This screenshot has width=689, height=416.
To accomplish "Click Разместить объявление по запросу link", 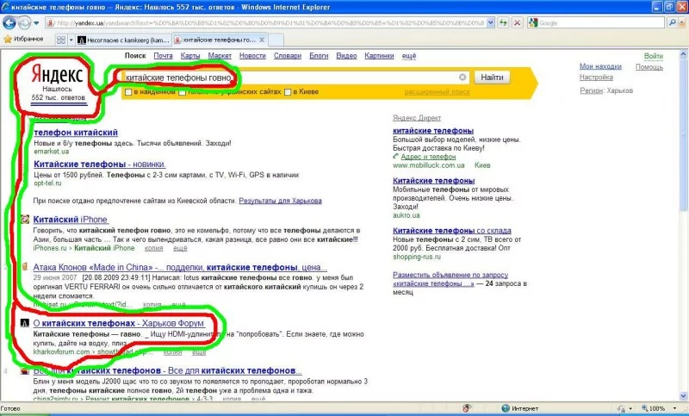I will (x=450, y=279).
